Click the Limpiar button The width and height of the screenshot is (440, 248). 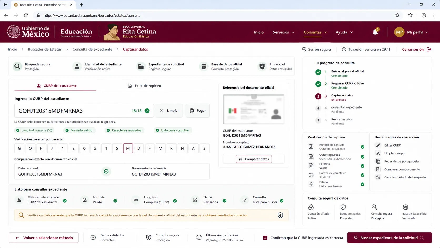(169, 111)
